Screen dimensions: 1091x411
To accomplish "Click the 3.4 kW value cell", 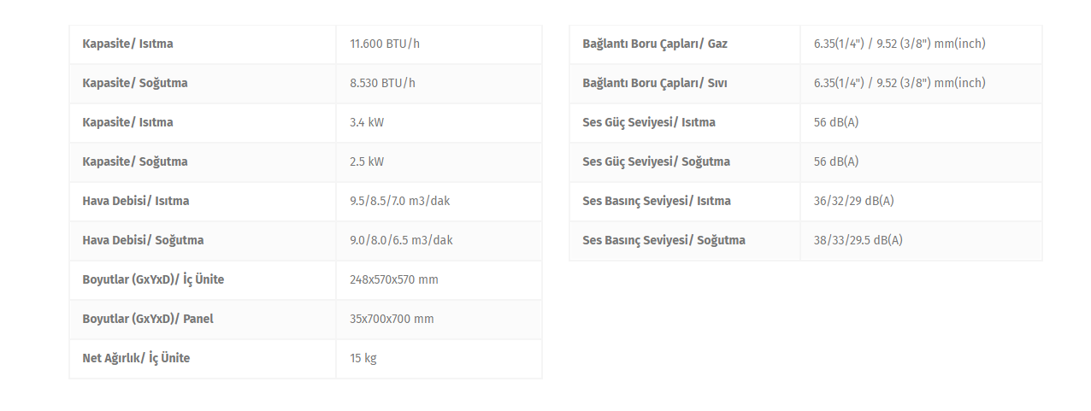I will click(x=367, y=122).
